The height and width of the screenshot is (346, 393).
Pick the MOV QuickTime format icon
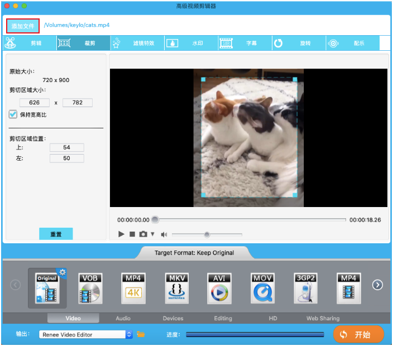[x=263, y=289]
